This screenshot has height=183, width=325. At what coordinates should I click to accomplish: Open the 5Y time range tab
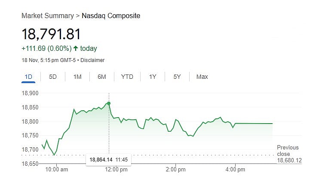[x=177, y=77]
